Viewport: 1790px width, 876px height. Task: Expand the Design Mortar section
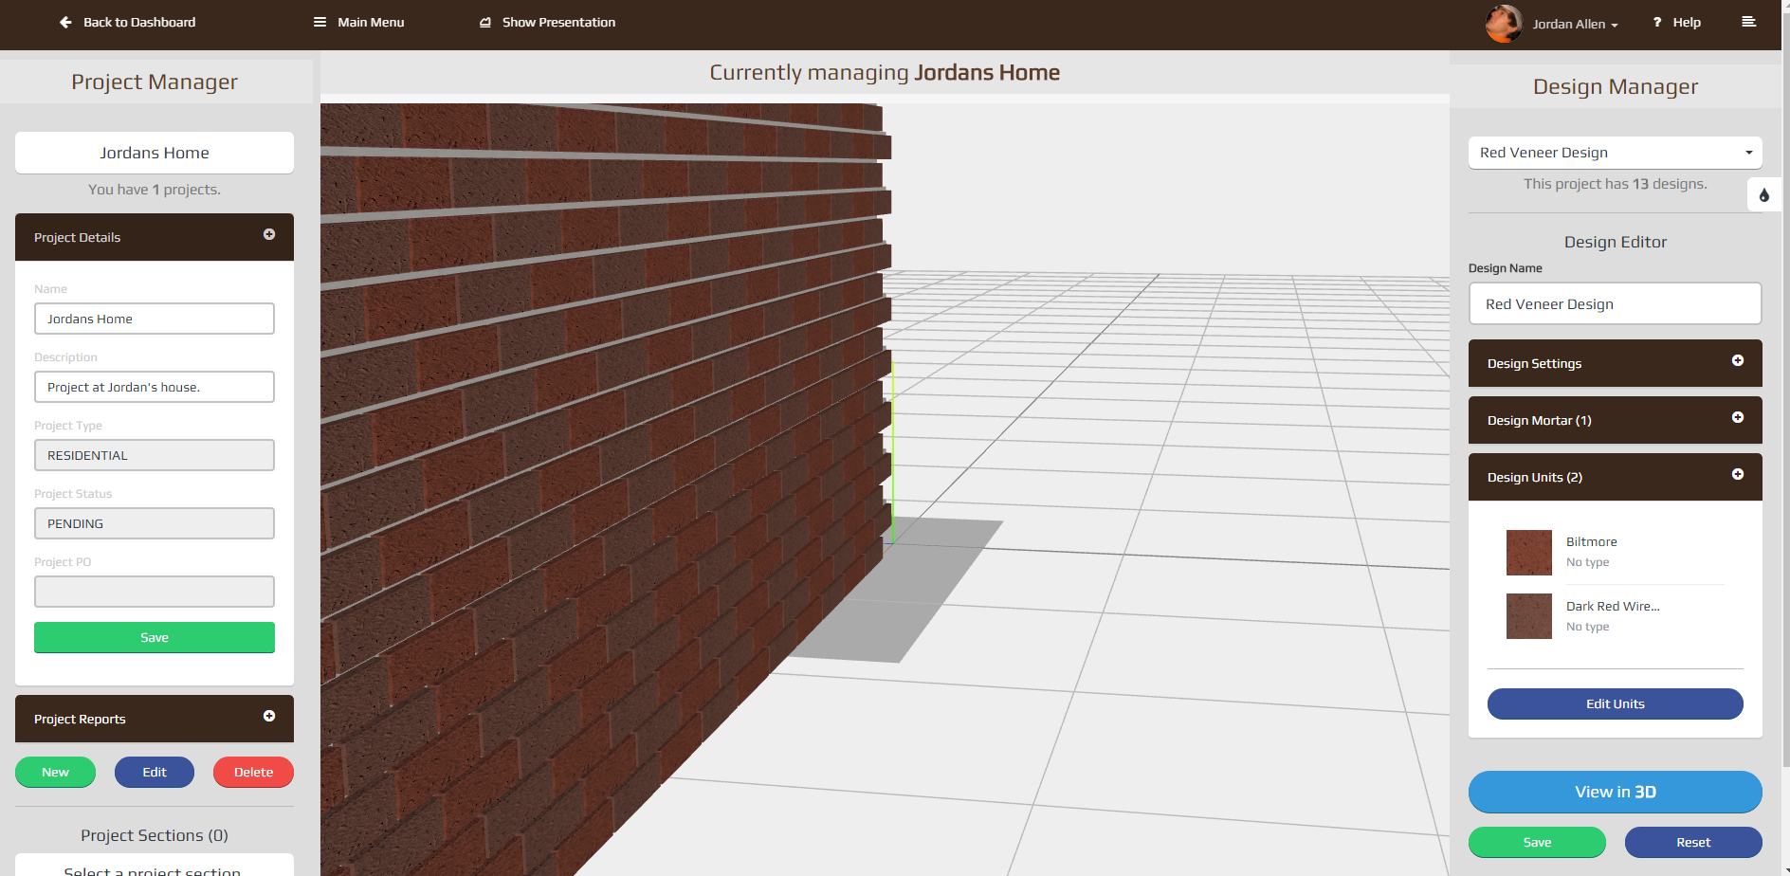1738,417
